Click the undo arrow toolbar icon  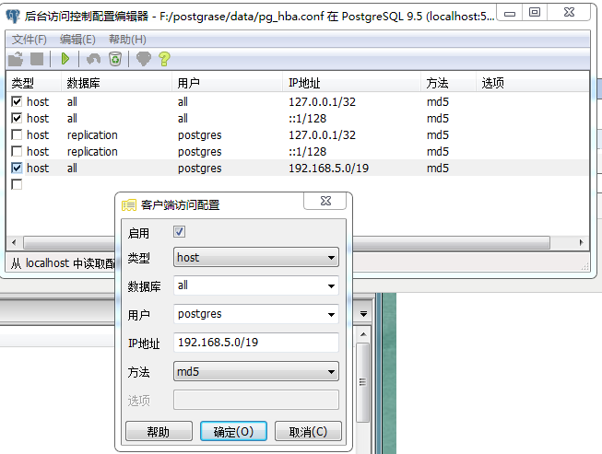coord(93,59)
